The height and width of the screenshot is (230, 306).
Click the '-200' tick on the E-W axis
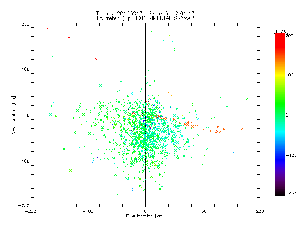click(31, 211)
